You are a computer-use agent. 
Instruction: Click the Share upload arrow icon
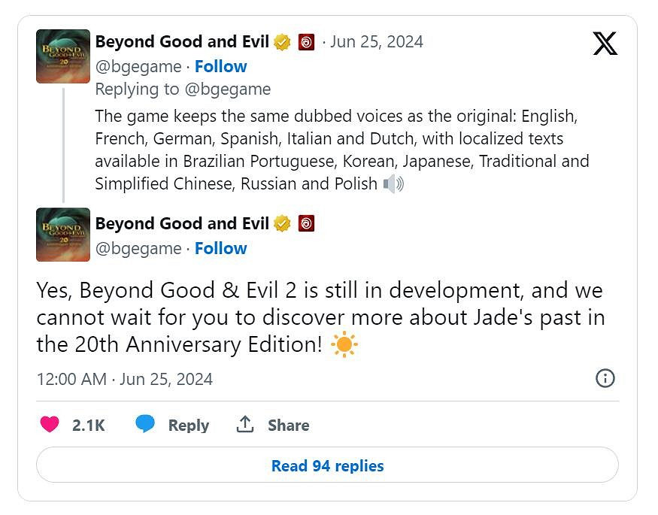pyautogui.click(x=245, y=425)
